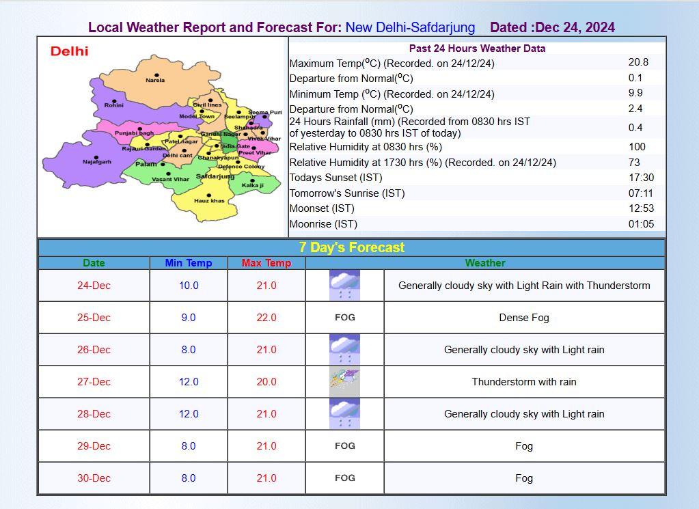Select Preet Vihar on the Delhi map
Screen dimensions: 699x509
pos(255,152)
